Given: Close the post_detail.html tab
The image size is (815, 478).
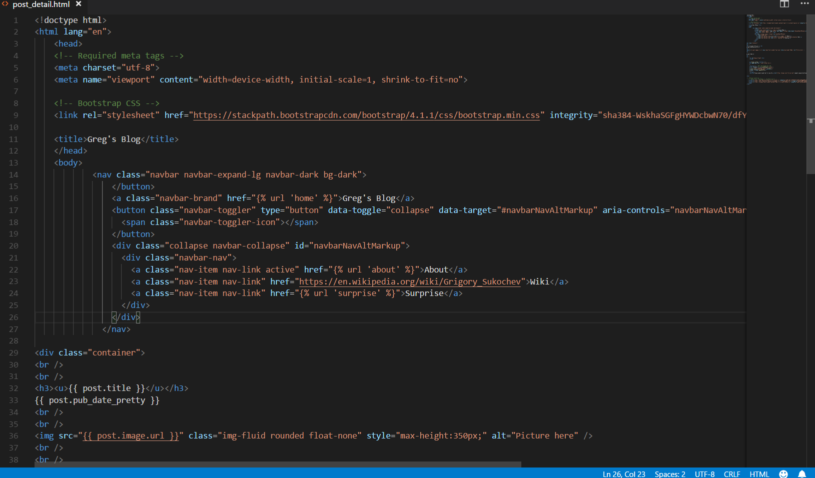Looking at the screenshot, I should click(x=79, y=4).
